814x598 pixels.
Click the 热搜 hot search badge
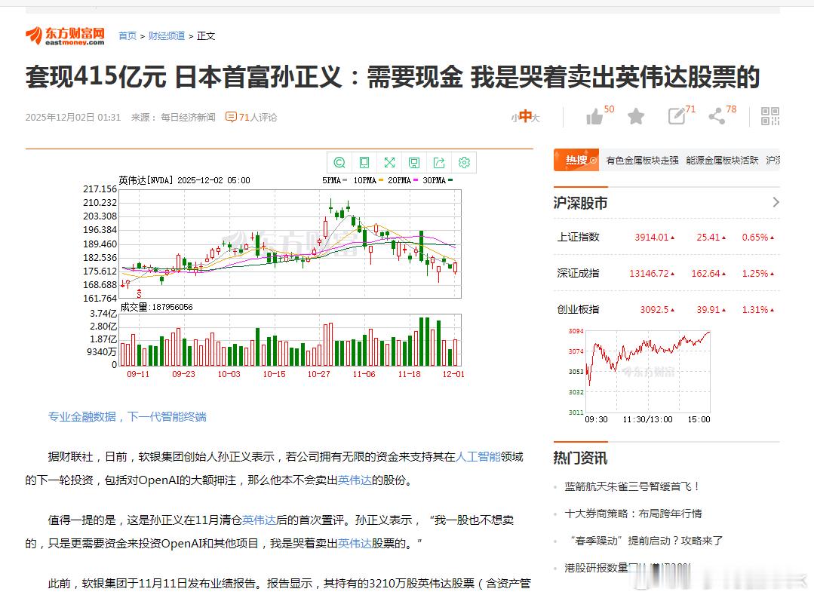click(576, 160)
